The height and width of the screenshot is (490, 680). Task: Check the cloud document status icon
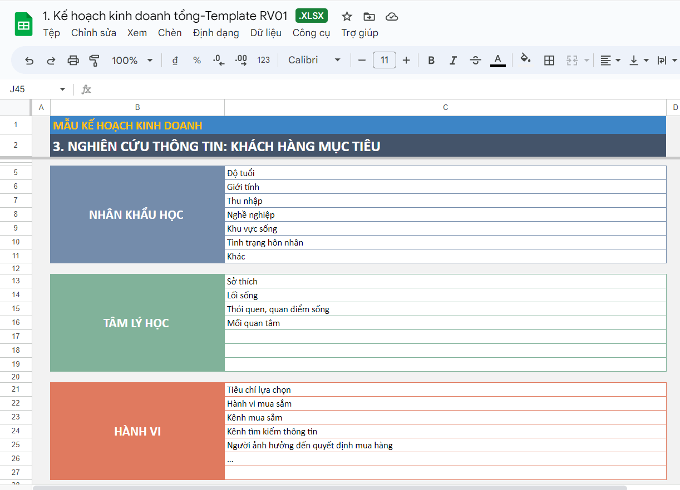pyautogui.click(x=392, y=16)
